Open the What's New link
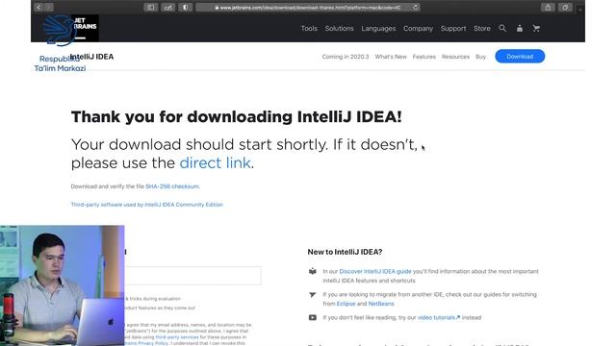This screenshot has height=346, width=616. (391, 57)
